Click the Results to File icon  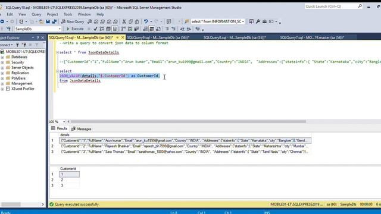tap(158, 29)
